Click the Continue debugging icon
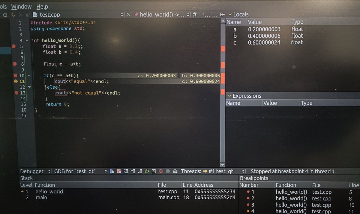Image resolution: width=360 pixels, height=214 pixels. 112,171
